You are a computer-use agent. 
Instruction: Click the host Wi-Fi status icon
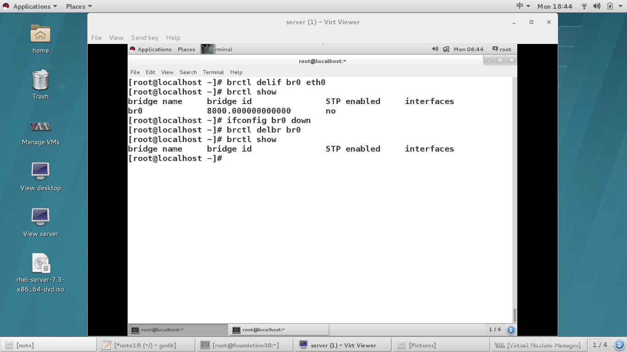click(x=584, y=6)
